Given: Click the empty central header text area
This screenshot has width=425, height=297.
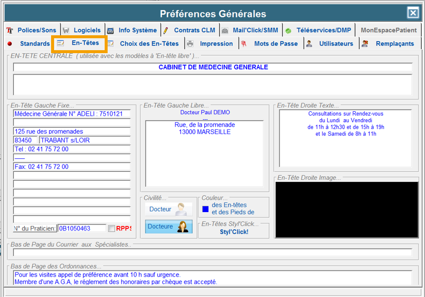Looking at the screenshot, I should (213, 85).
